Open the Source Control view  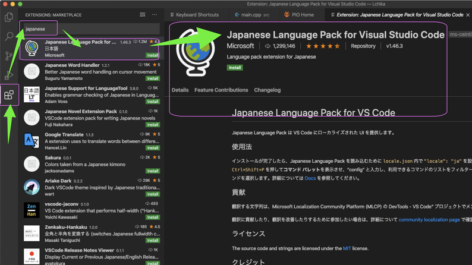click(9, 56)
